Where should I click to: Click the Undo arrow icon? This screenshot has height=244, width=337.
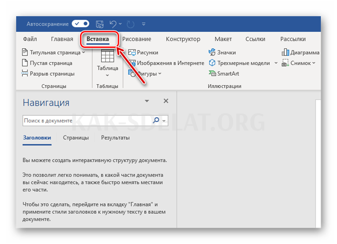pos(113,24)
